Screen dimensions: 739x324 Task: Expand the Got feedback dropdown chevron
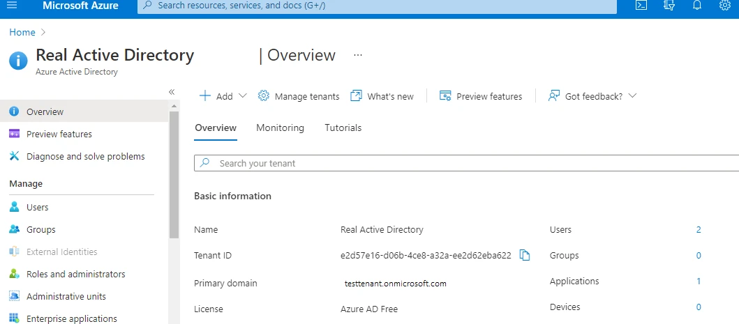[x=632, y=95]
